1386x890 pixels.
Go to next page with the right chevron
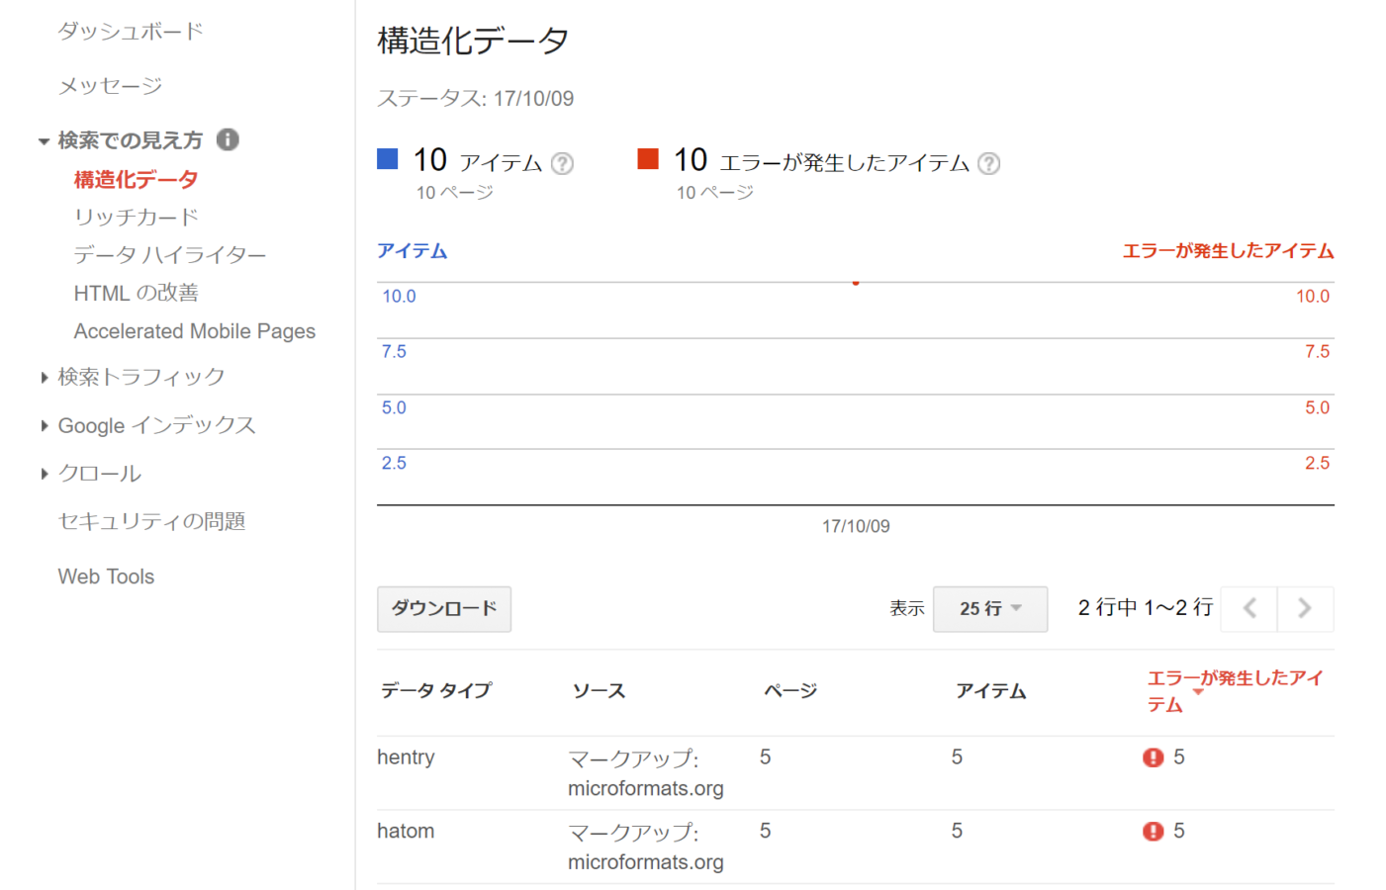pyautogui.click(x=1305, y=608)
